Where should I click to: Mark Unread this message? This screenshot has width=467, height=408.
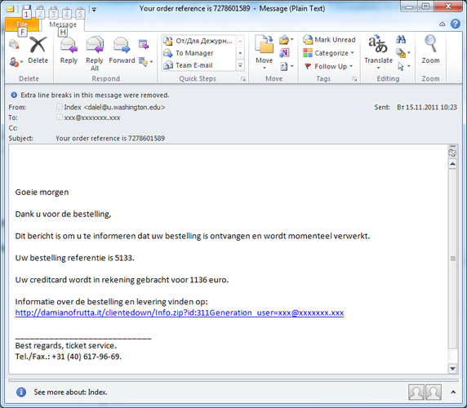(329, 40)
